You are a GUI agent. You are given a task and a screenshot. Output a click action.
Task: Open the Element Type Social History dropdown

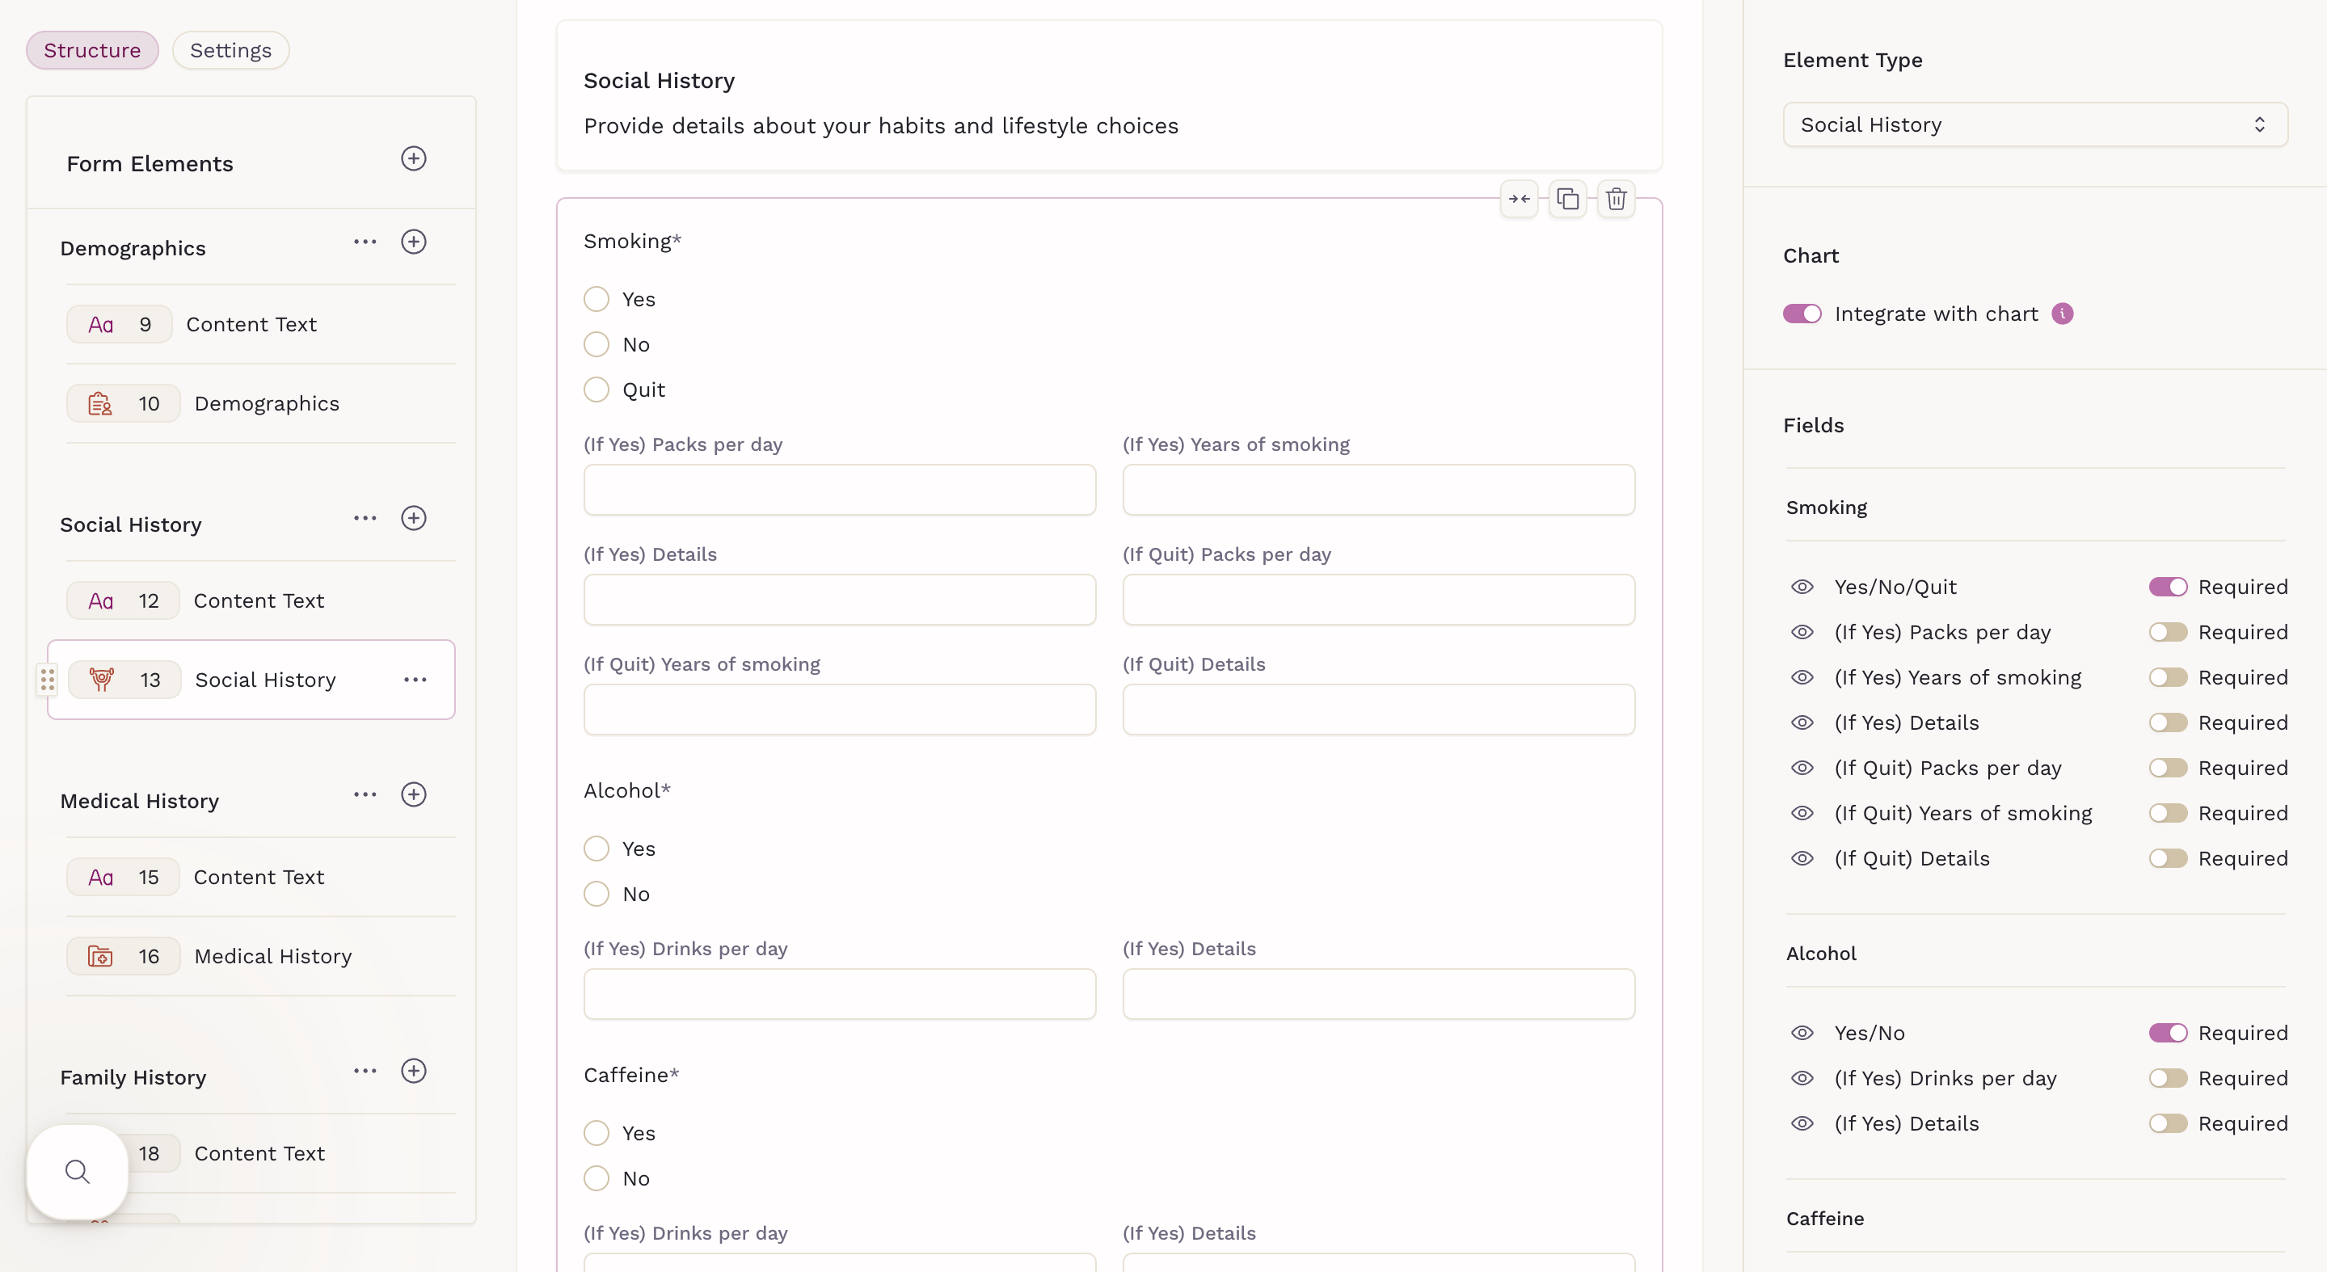[2034, 124]
